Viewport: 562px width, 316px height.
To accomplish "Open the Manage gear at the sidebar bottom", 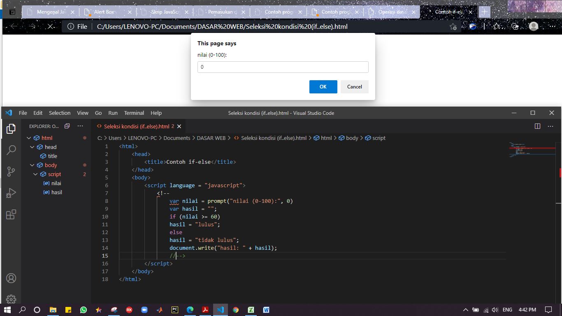I will click(x=11, y=299).
